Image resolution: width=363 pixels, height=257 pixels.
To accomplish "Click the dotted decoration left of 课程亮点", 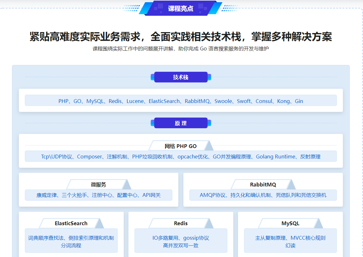I will tap(131, 8).
